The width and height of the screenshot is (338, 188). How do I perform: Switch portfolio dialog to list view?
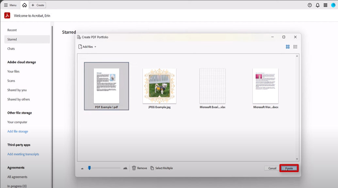tap(295, 47)
